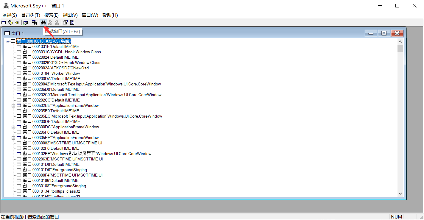Click the Spy++ application icon in title bar
This screenshot has width=424, height=220.
(6, 6)
